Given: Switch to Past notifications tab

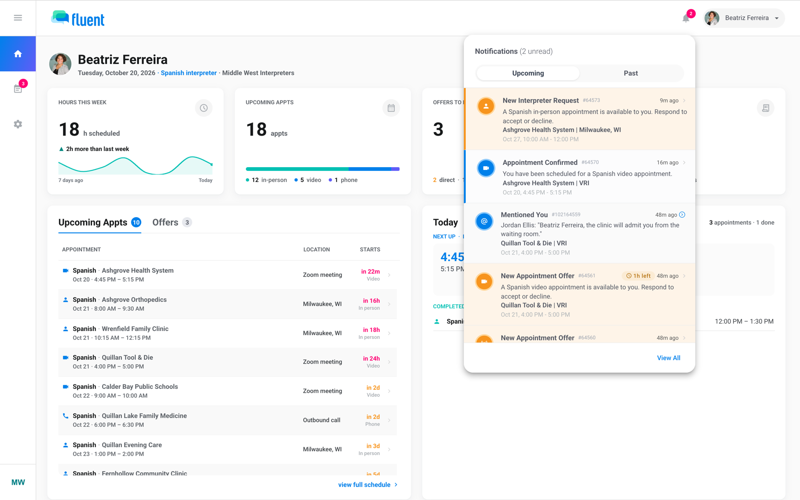Looking at the screenshot, I should pyautogui.click(x=631, y=73).
